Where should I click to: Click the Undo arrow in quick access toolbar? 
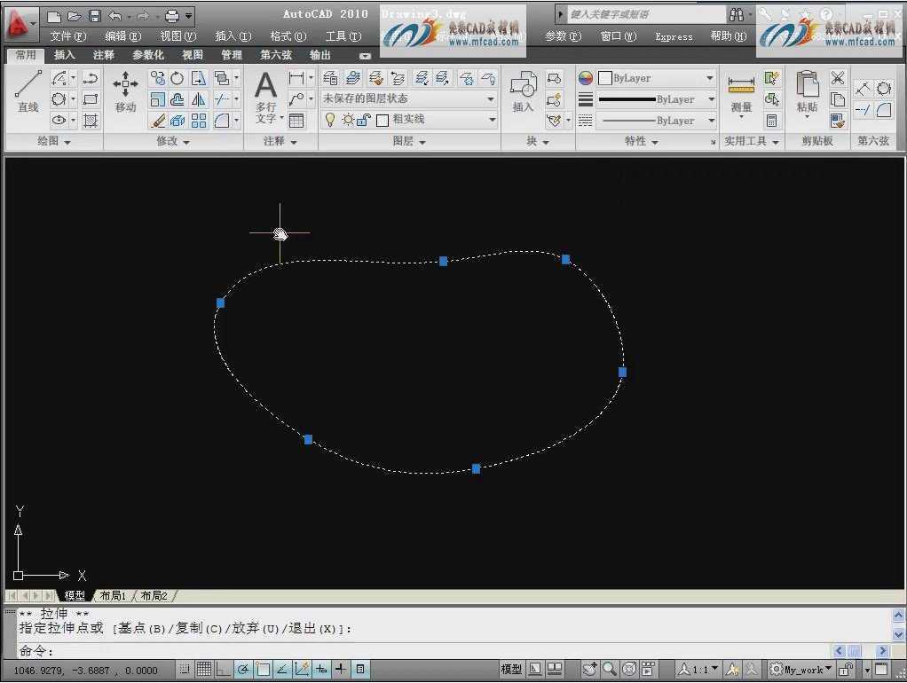pos(115,16)
